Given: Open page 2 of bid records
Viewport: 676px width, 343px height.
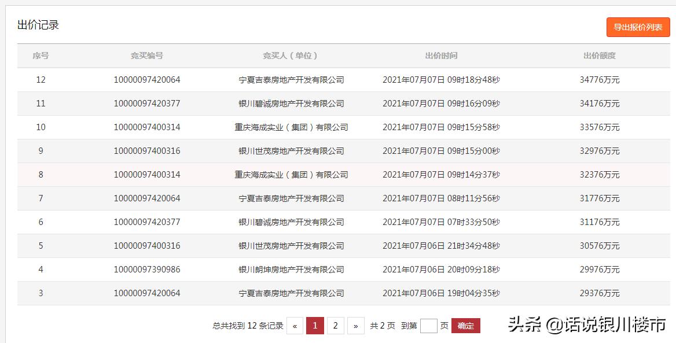Looking at the screenshot, I should coord(336,326).
